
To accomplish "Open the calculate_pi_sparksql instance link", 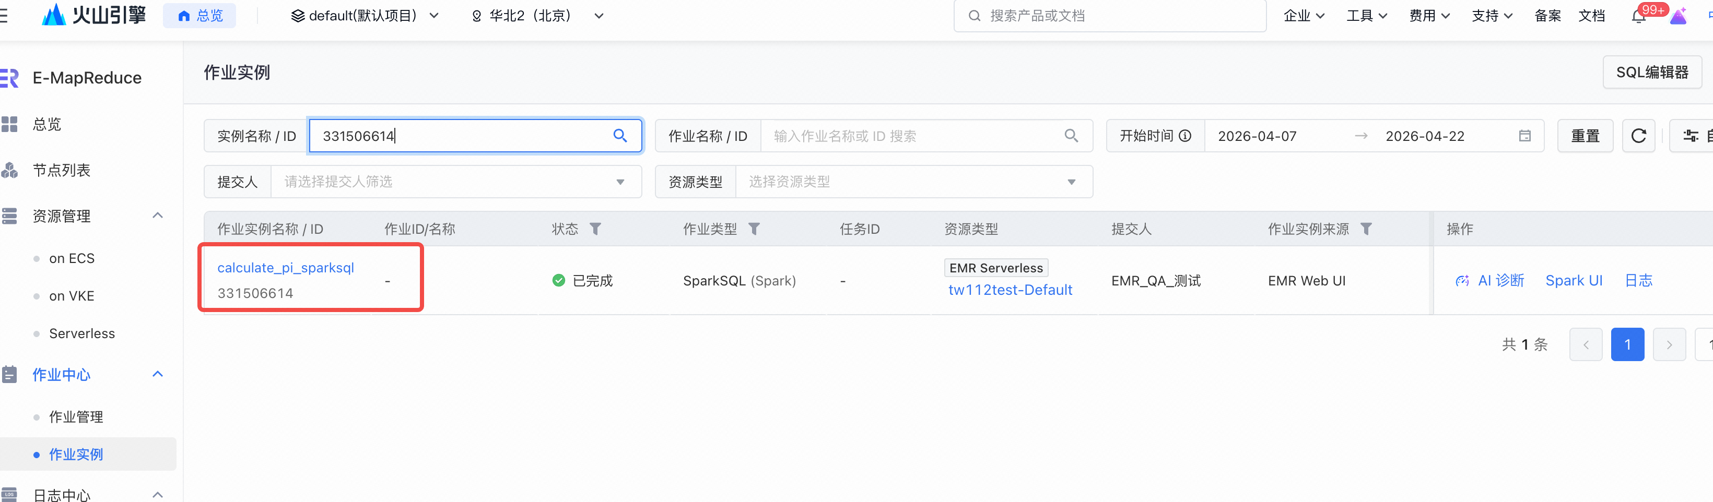I will 286,267.
